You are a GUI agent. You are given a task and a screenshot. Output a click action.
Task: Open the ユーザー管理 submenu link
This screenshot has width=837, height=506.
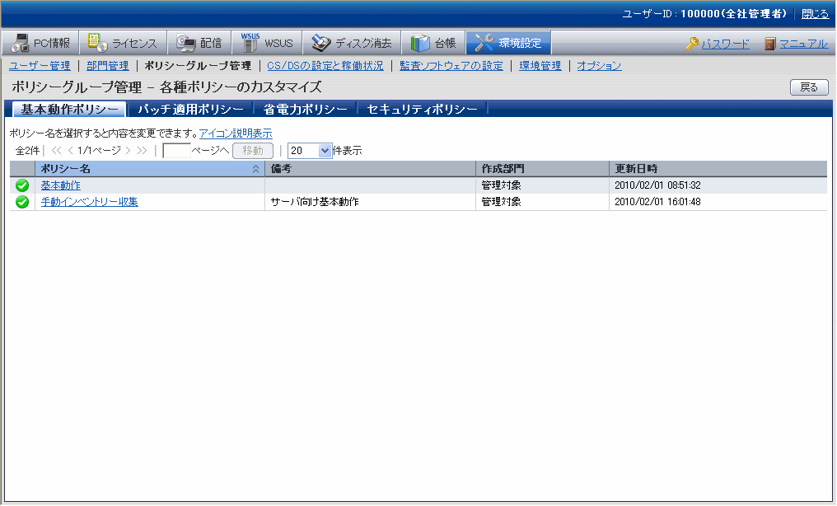pos(40,66)
